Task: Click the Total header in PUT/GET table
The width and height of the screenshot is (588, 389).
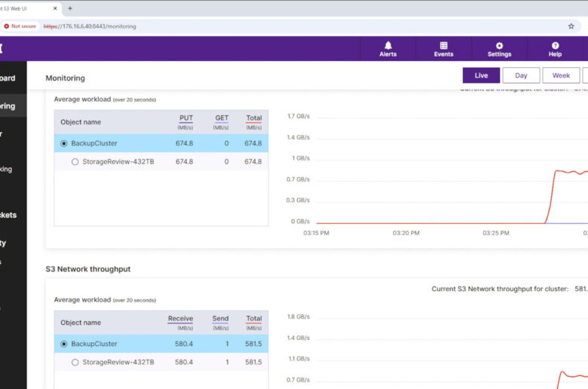Action: pyautogui.click(x=254, y=118)
